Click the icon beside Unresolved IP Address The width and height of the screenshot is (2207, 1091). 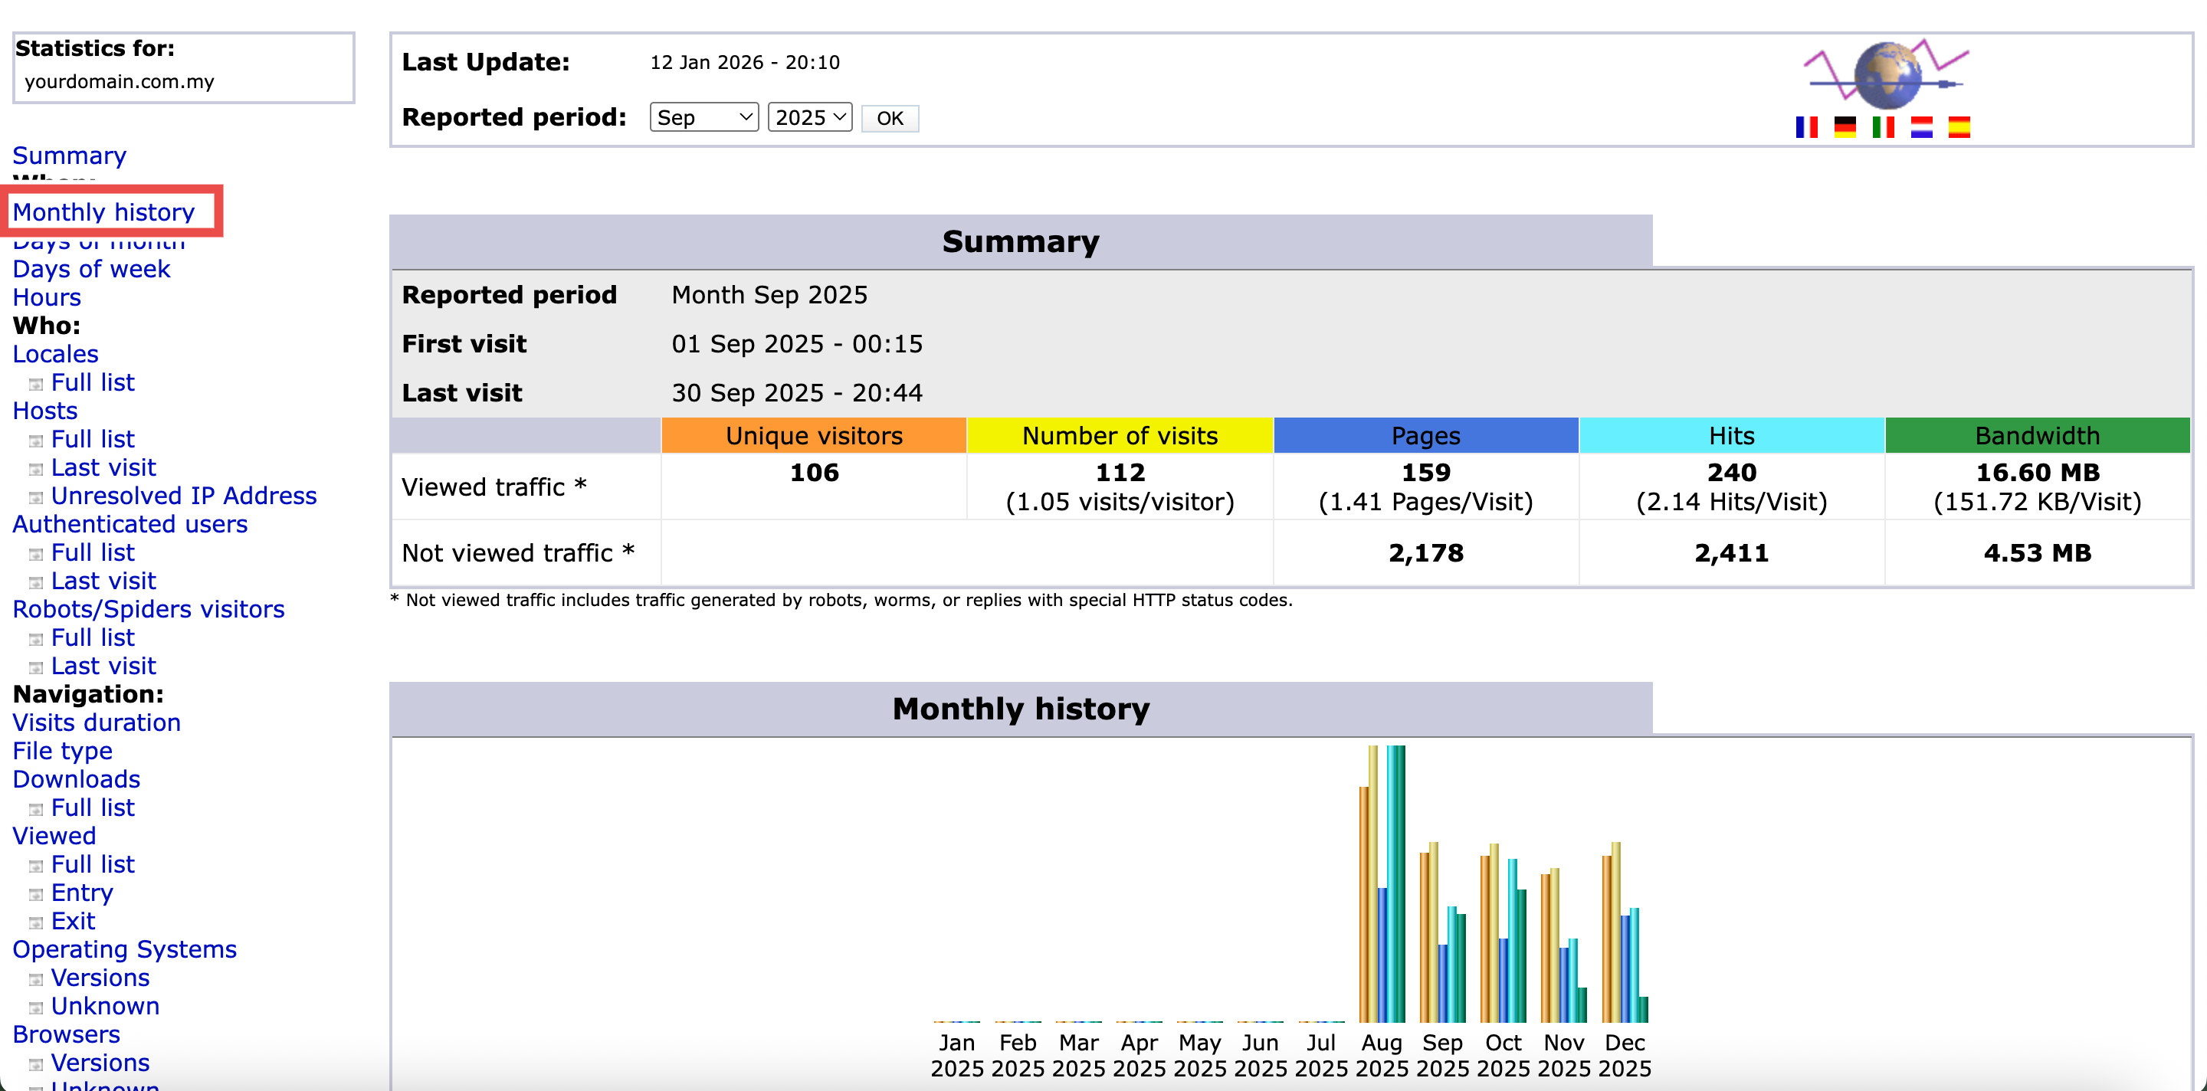[35, 497]
